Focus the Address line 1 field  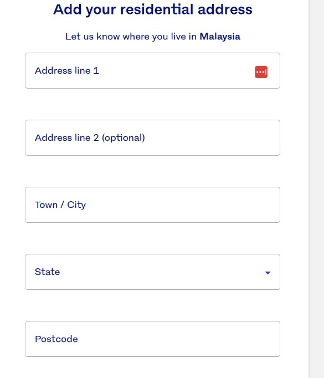tap(152, 70)
